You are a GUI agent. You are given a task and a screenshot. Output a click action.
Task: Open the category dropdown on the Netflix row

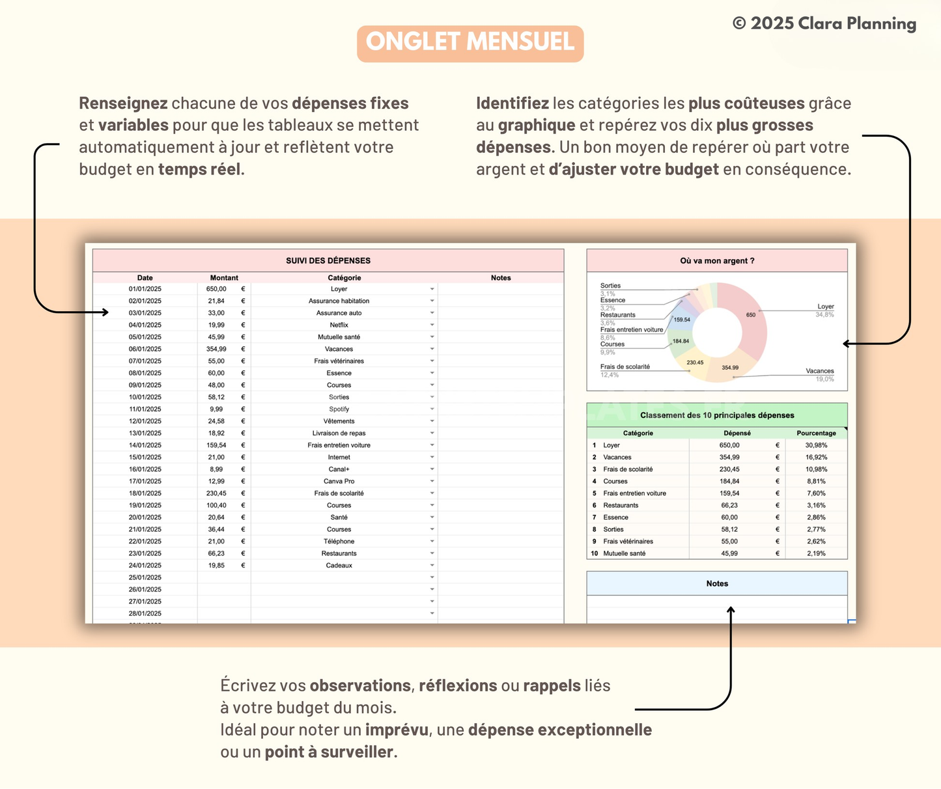[432, 324]
